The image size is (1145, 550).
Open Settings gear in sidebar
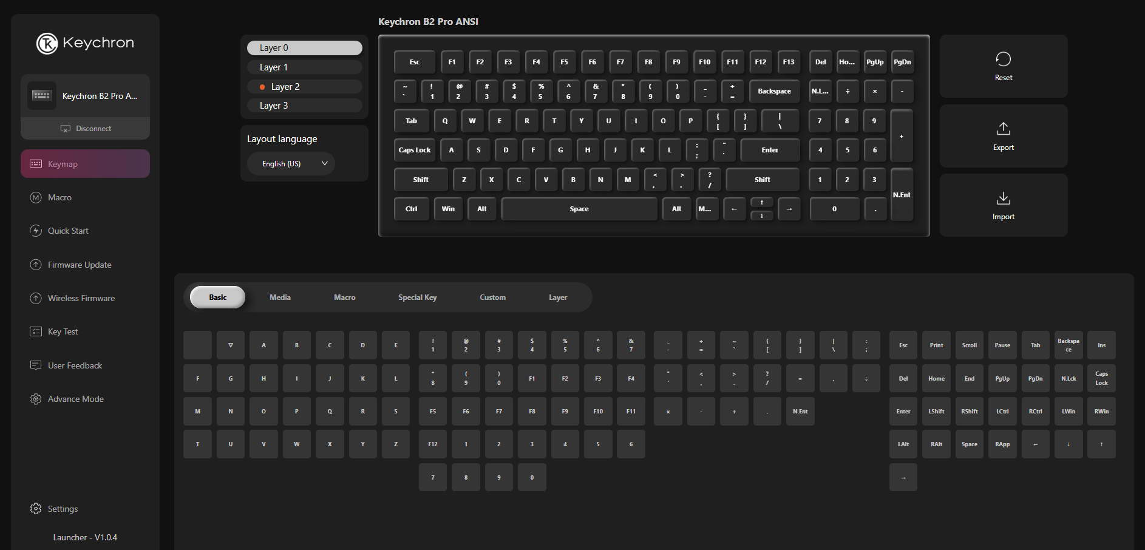36,509
